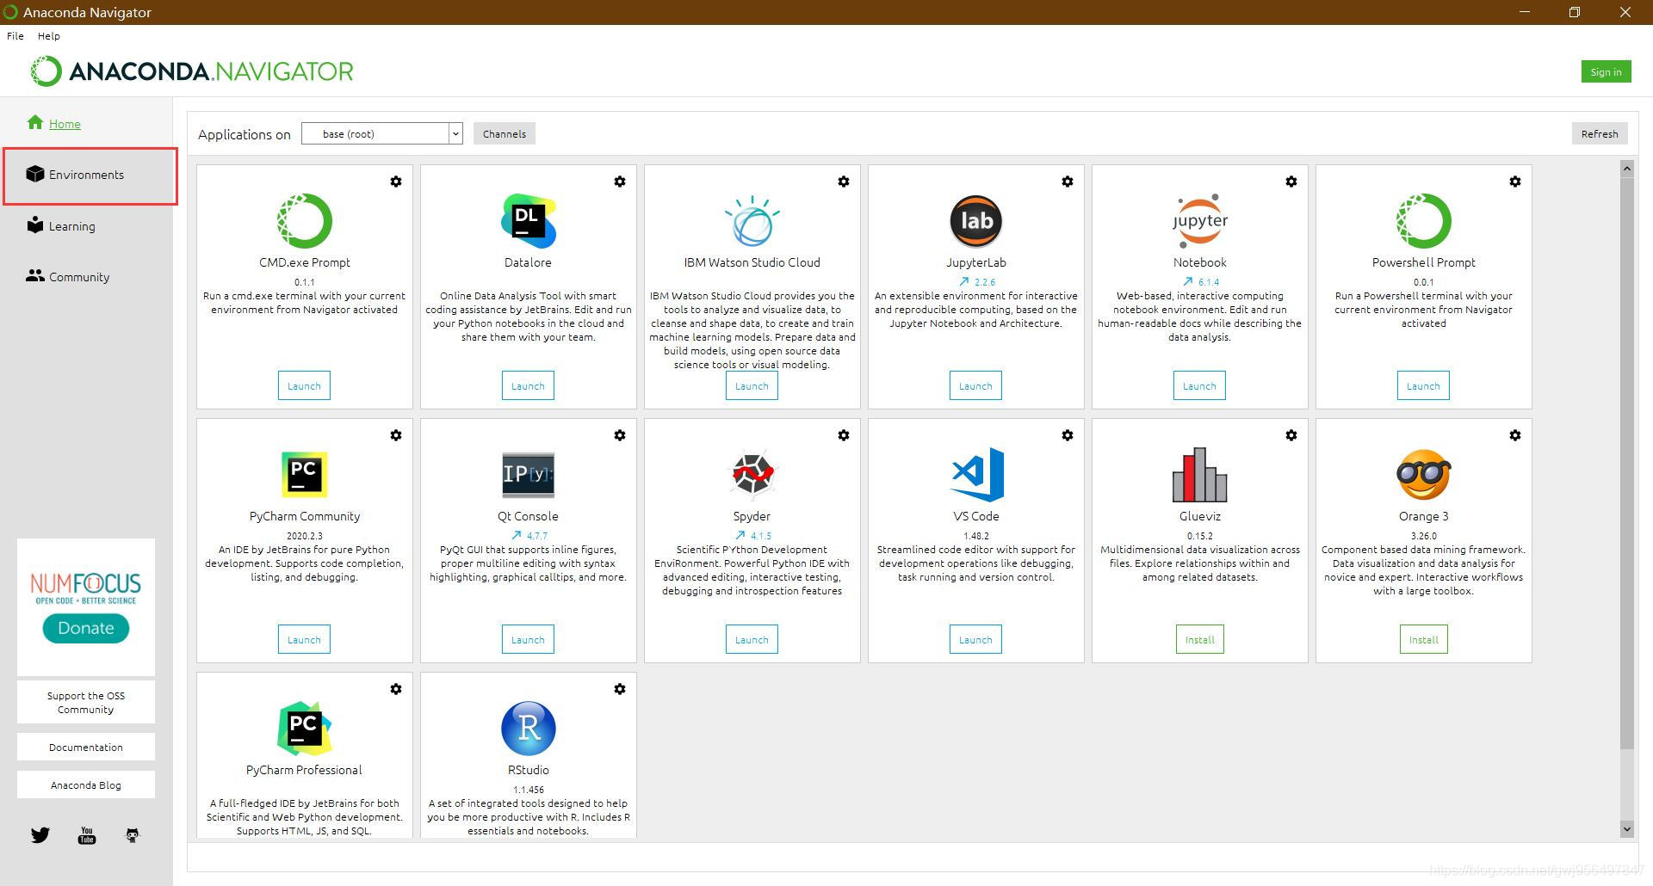Open settings gear on Notebook card

[x=1291, y=182]
